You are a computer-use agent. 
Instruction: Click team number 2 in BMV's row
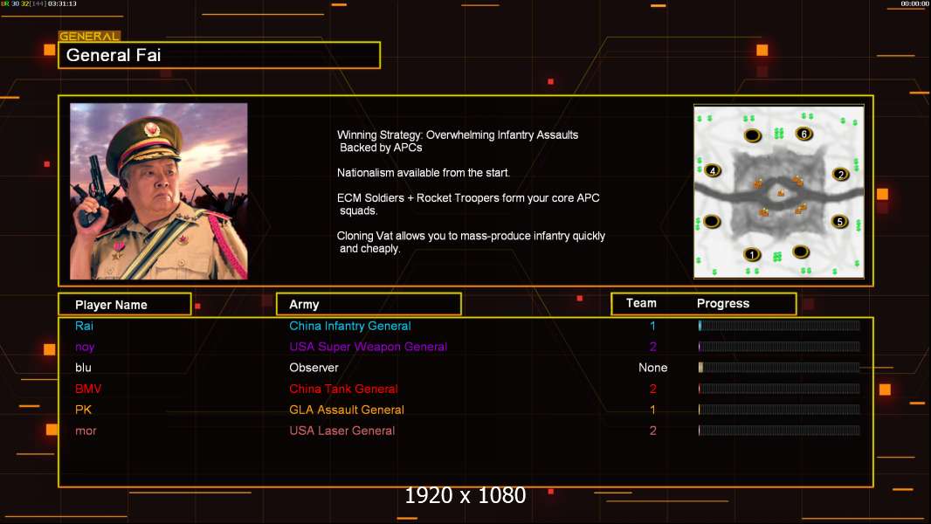[x=652, y=389]
